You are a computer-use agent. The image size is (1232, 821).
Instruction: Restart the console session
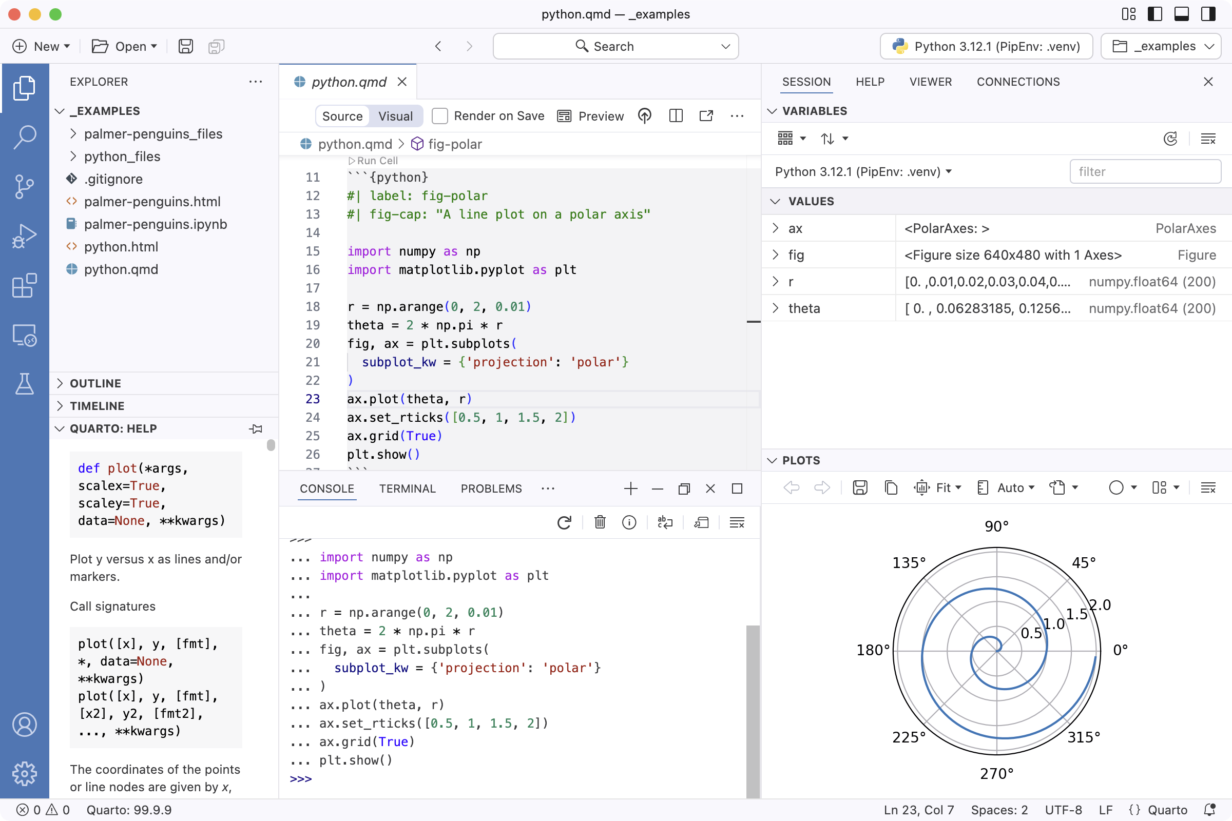564,522
